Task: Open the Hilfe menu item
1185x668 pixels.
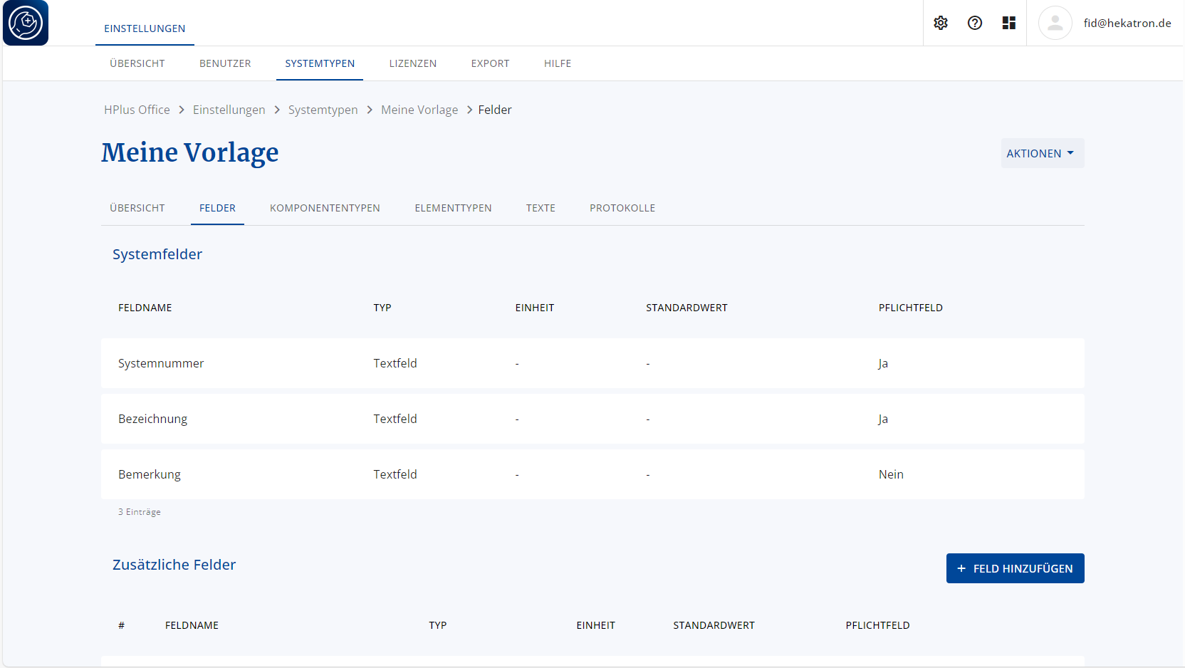Action: tap(558, 63)
